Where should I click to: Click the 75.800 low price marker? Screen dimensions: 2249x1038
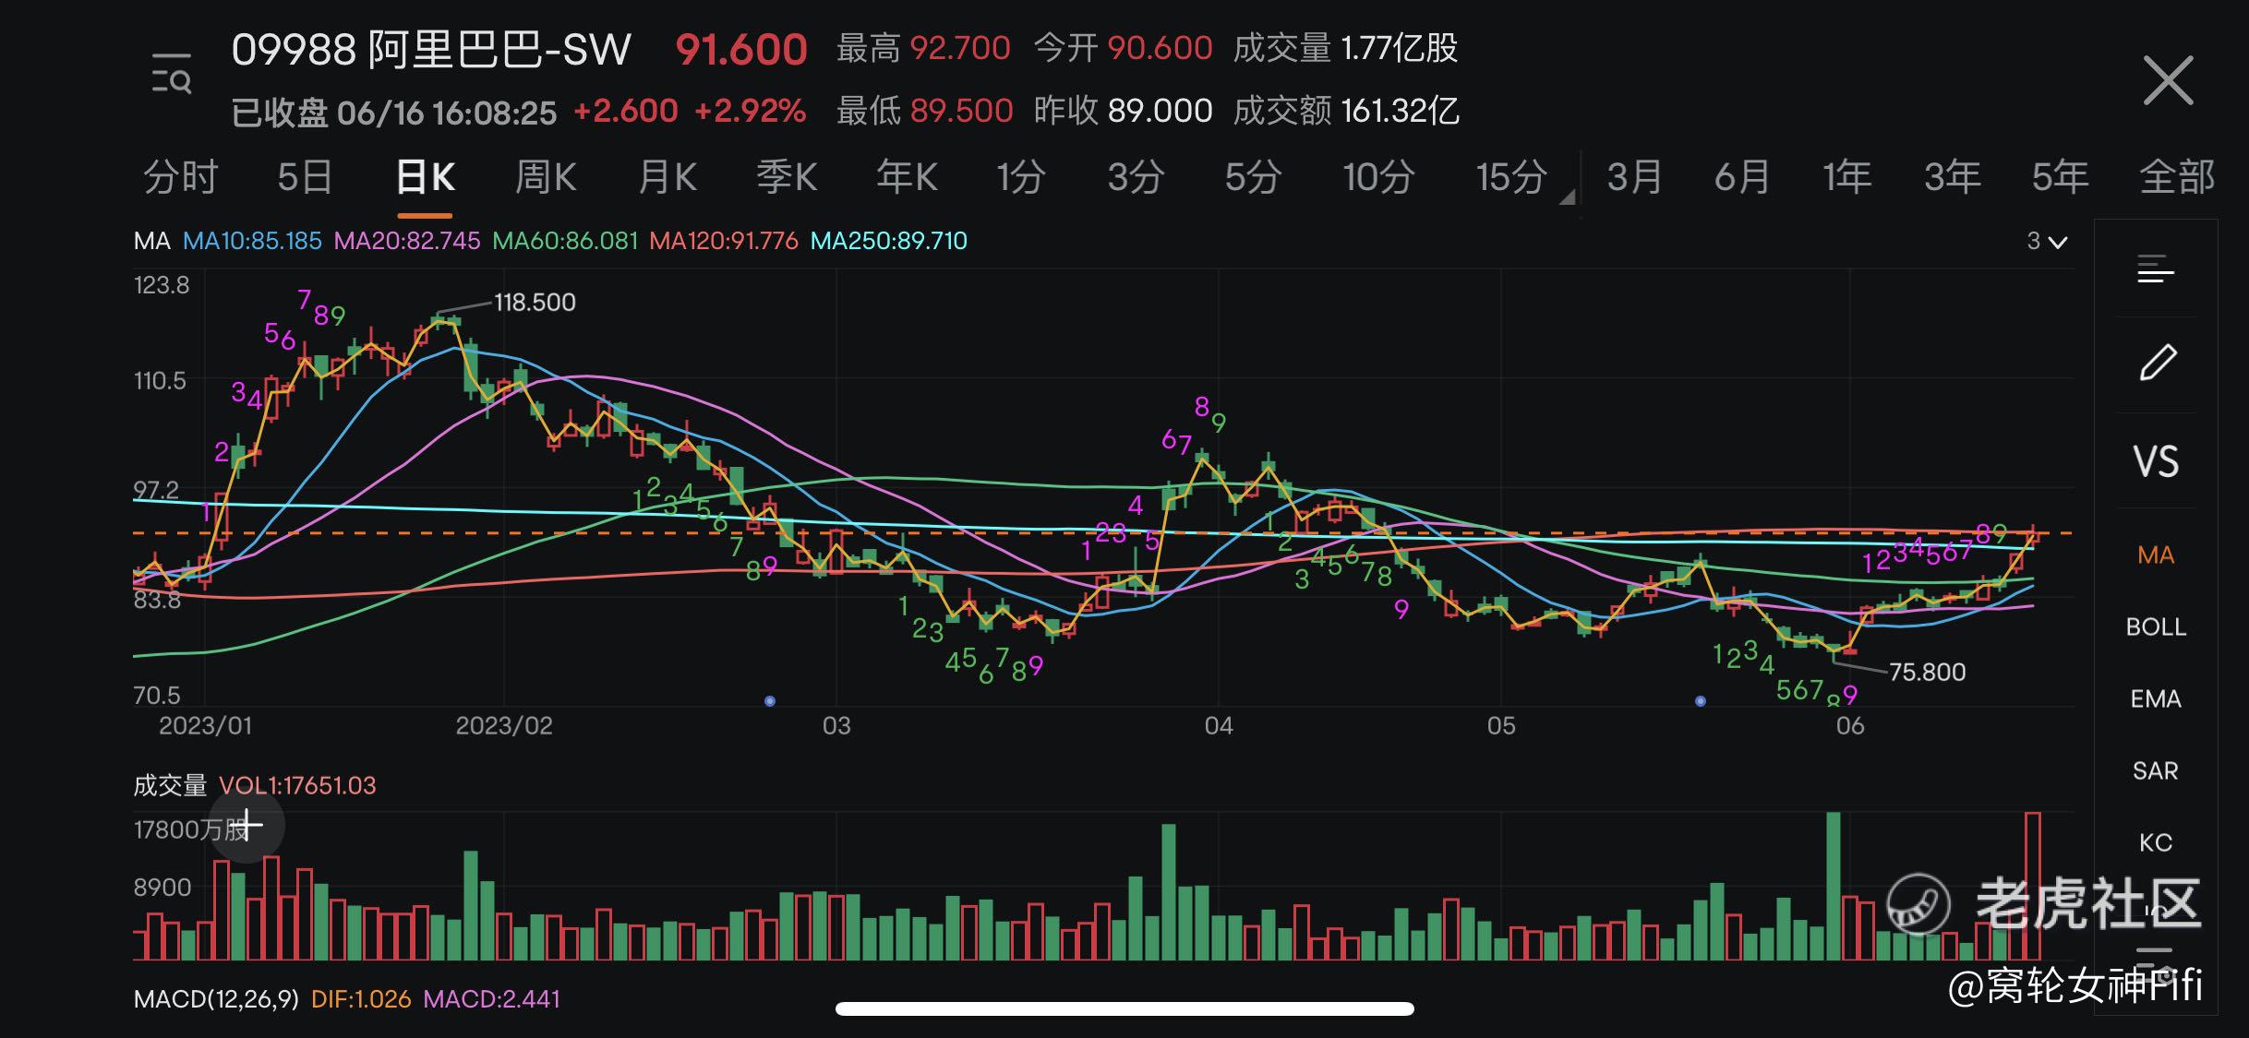pyautogui.click(x=1928, y=673)
